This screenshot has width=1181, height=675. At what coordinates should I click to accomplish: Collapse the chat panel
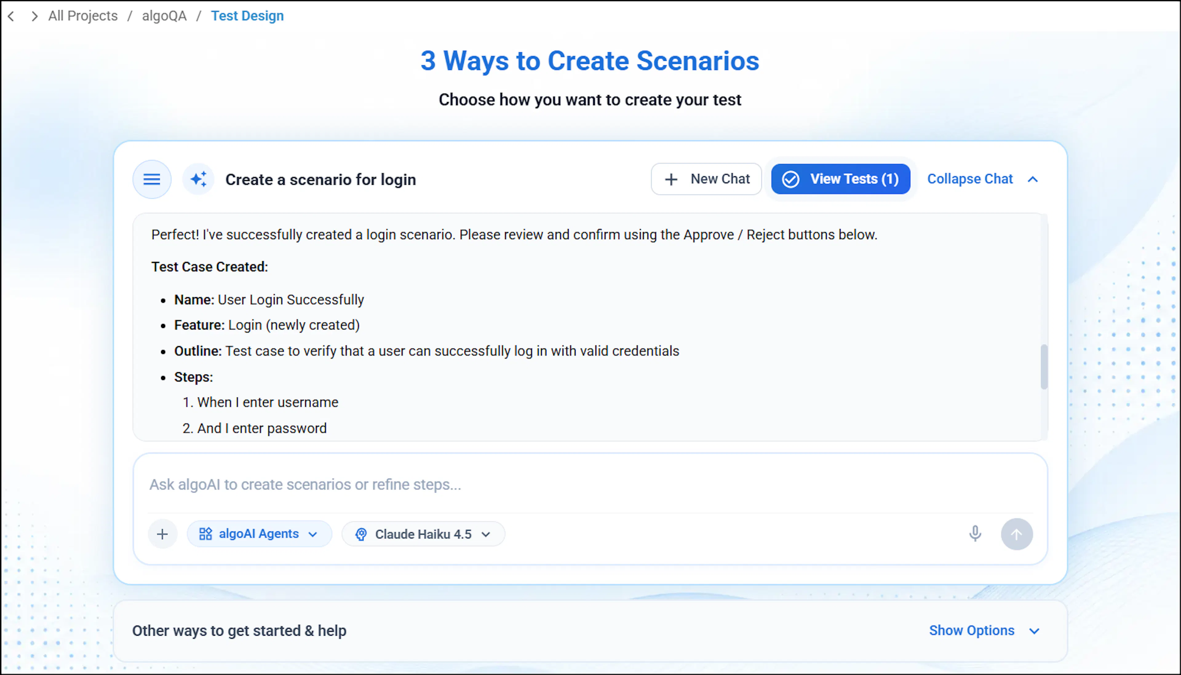pos(982,179)
